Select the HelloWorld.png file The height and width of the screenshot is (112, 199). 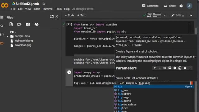24,41
